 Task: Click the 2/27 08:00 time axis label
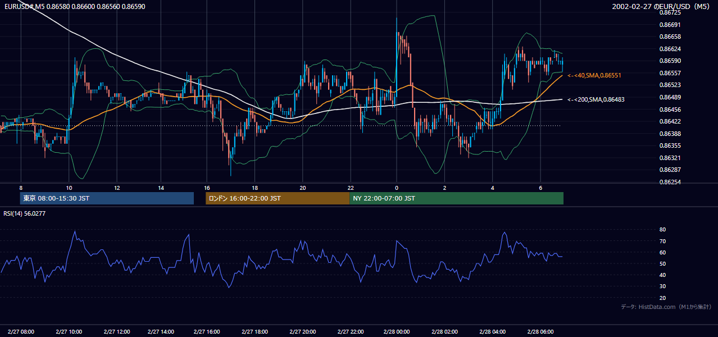pyautogui.click(x=21, y=332)
